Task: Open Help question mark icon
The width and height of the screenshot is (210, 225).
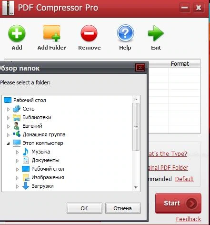Action: [x=125, y=33]
